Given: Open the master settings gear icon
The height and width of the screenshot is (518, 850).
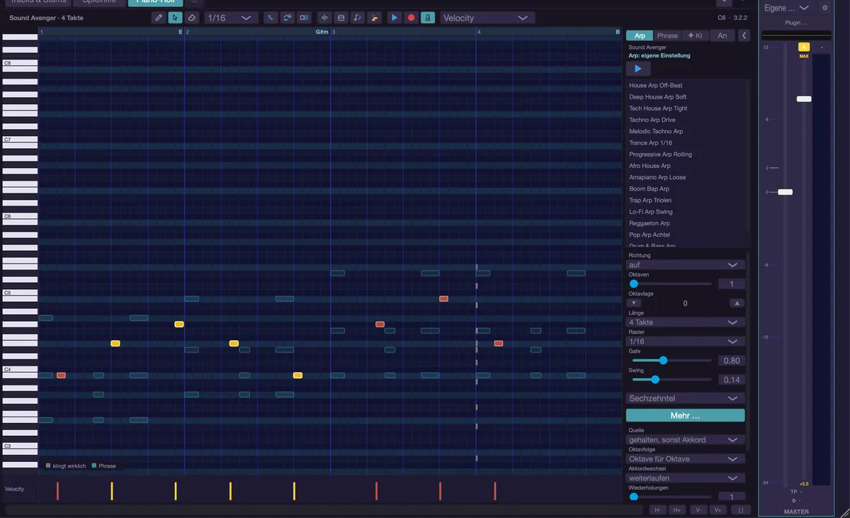Looking at the screenshot, I should [824, 8].
